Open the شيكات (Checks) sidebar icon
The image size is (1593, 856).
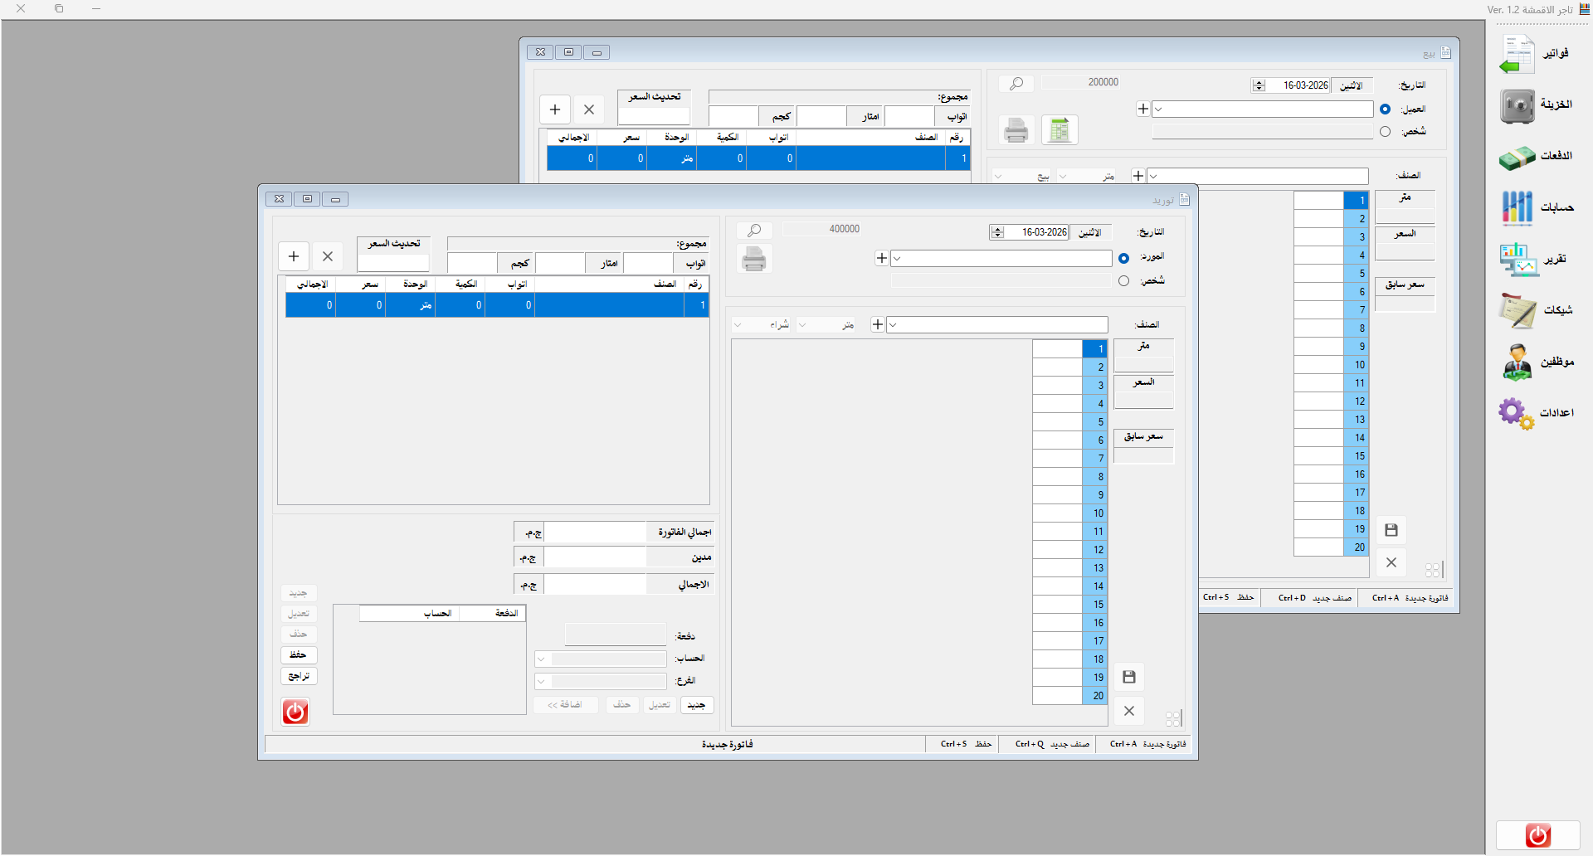[1517, 311]
